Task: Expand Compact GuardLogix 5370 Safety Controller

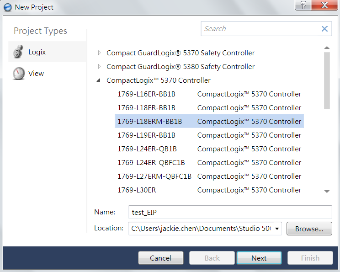Action: (x=99, y=53)
